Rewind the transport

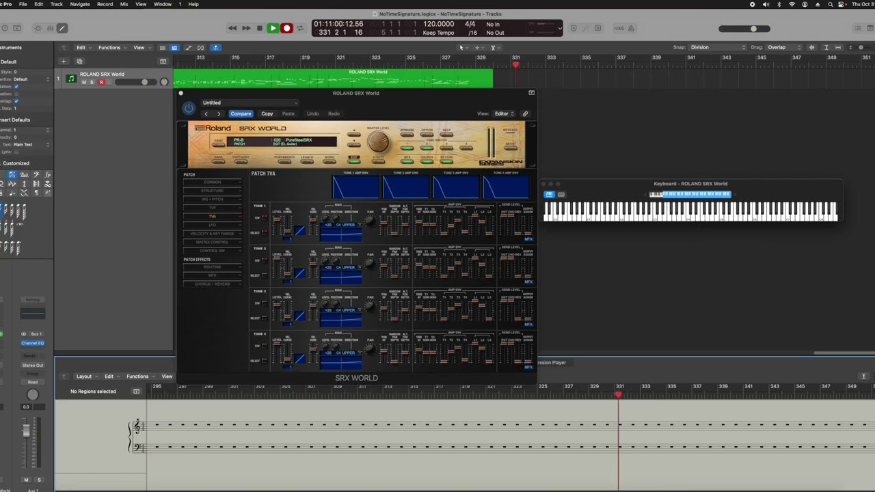pos(232,28)
